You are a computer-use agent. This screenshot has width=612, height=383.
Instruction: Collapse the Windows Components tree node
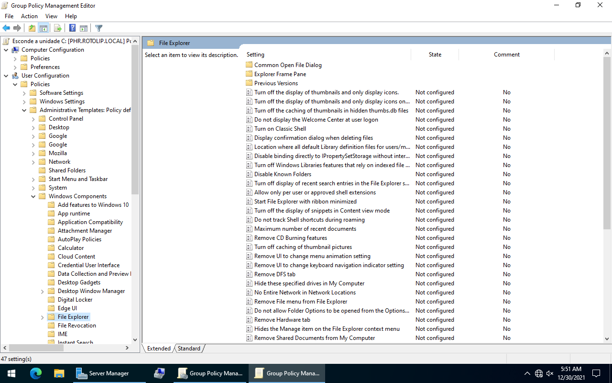33,196
